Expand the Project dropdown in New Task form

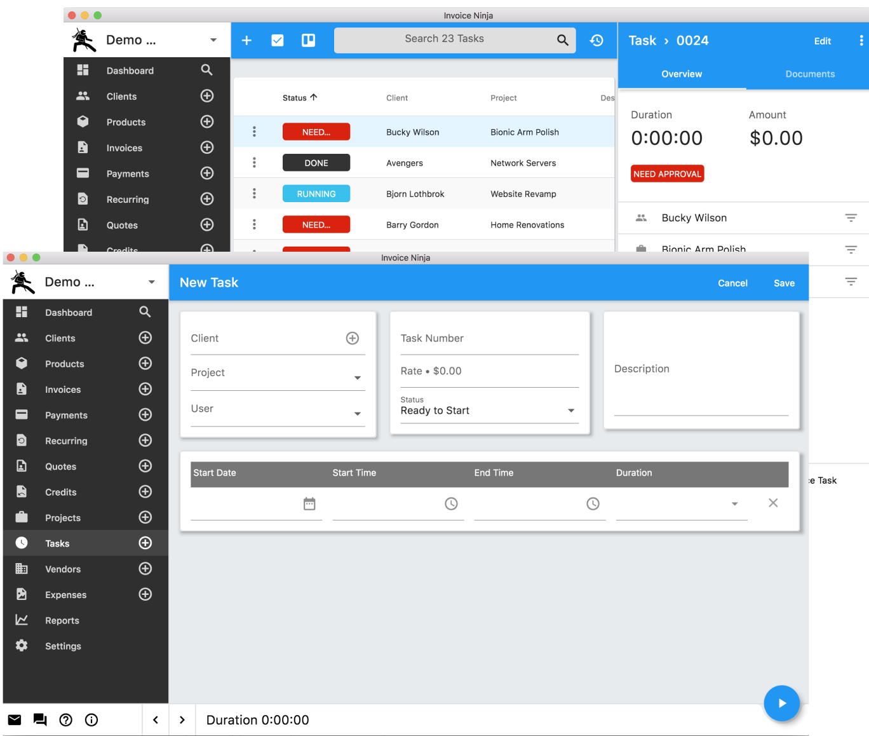click(x=358, y=378)
